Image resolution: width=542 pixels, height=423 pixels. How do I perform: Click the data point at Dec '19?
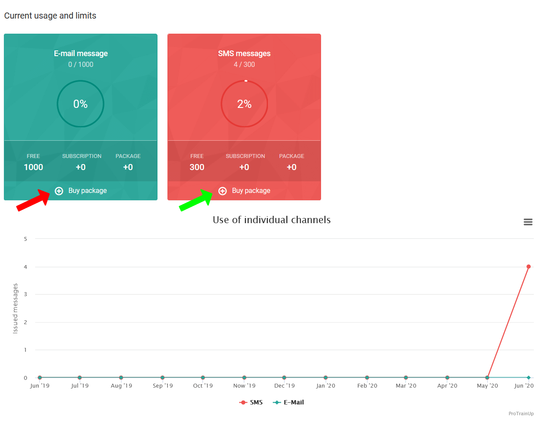pos(284,378)
